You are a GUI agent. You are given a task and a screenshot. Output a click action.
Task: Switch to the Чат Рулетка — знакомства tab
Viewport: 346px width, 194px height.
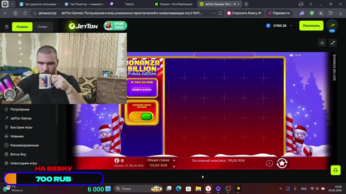point(84,4)
